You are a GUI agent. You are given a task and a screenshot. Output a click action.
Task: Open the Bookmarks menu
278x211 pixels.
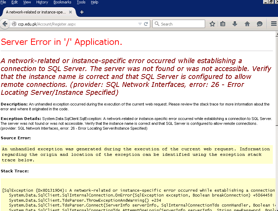pyautogui.click(x=63, y=2)
